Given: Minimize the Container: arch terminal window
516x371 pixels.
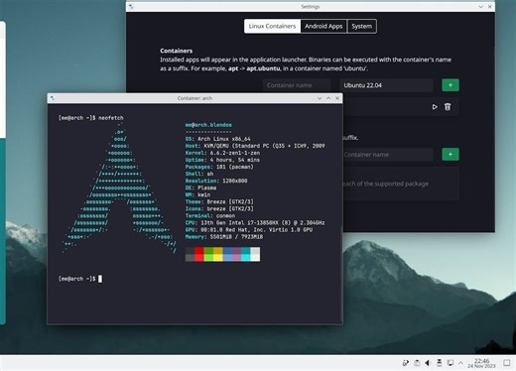Looking at the screenshot, I should (320, 98).
